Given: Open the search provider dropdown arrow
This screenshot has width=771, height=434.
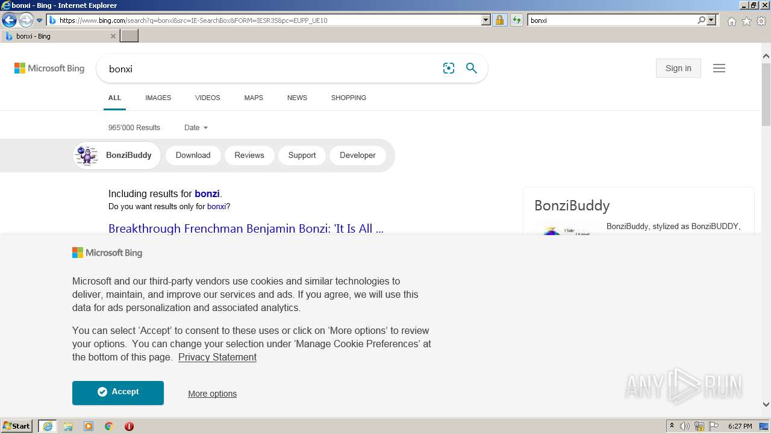Looking at the screenshot, I should point(711,20).
